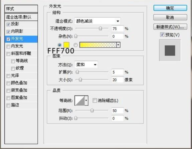
Task: Toggle the 消除锯齿 anti-alias checkbox
Action: tap(94, 100)
